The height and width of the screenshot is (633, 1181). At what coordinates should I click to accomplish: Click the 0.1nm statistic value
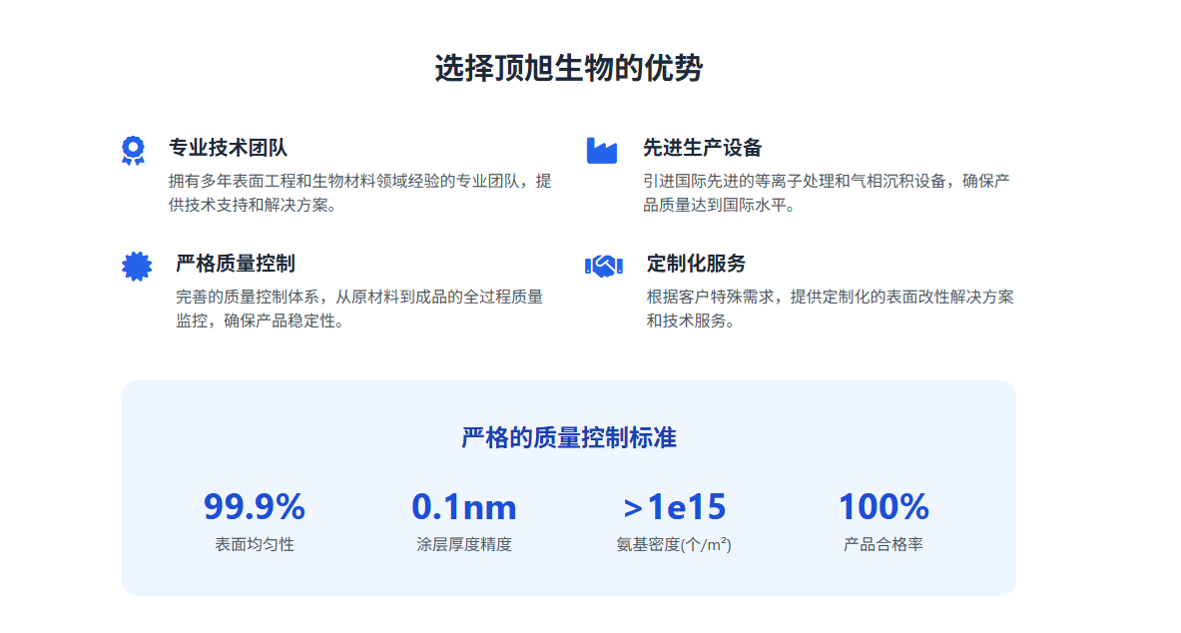pyautogui.click(x=463, y=507)
